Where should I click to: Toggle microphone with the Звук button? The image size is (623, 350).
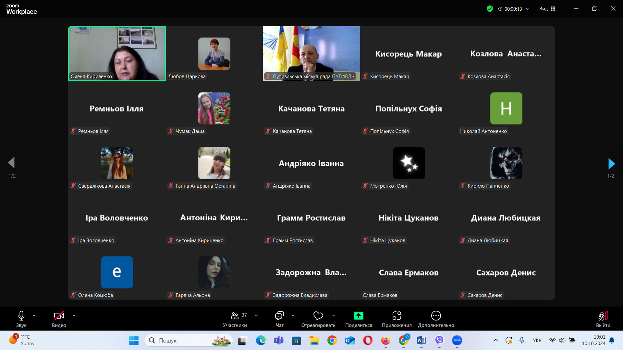click(x=21, y=316)
